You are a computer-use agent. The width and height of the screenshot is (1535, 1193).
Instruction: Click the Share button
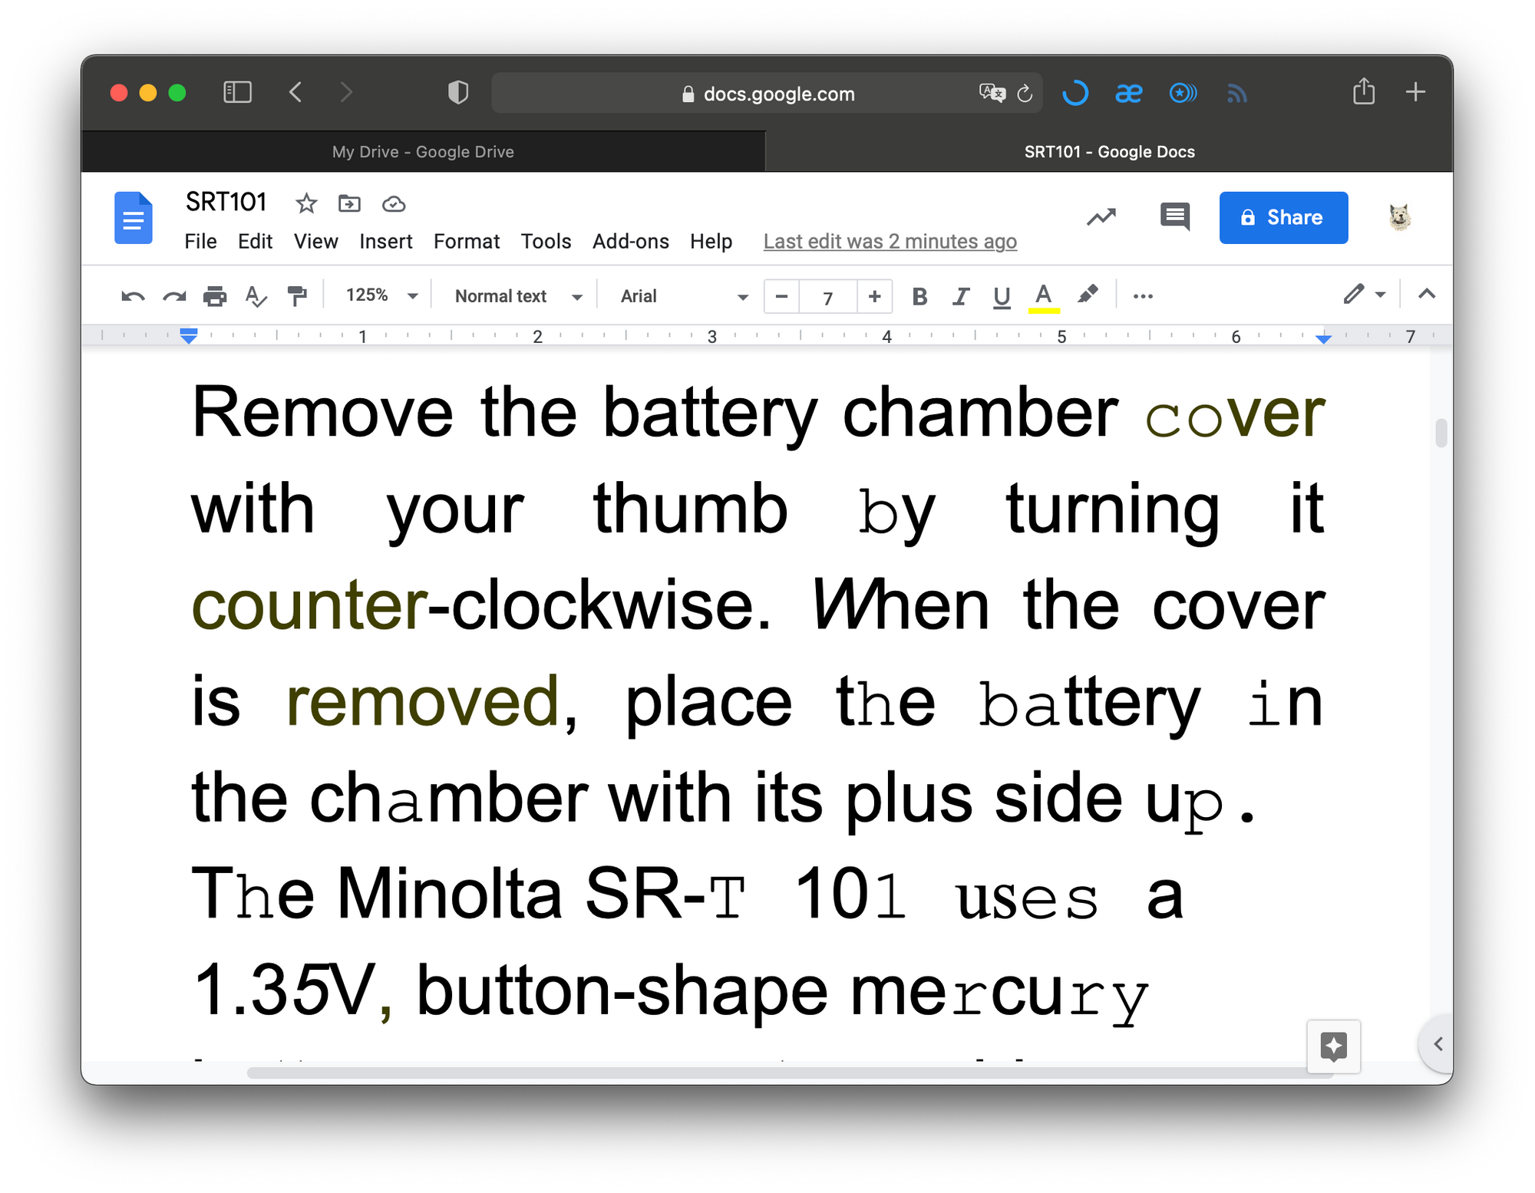(x=1283, y=217)
